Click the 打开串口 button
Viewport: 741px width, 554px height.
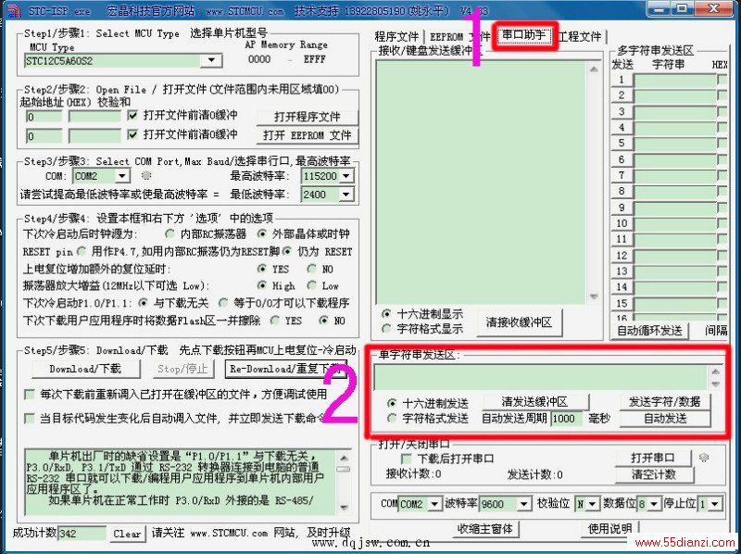(x=653, y=457)
